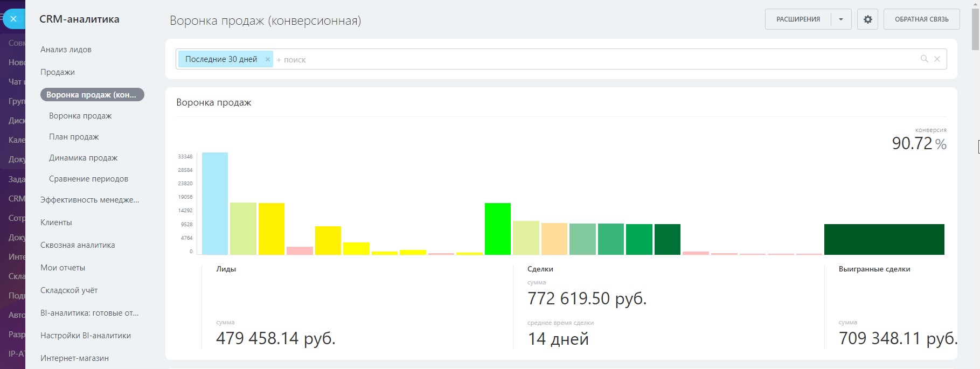This screenshot has height=369, width=980.
Task: Open 'Интернет-магазин' section
Action: 74,358
